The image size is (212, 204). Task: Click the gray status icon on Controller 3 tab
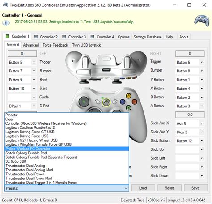click(64, 37)
